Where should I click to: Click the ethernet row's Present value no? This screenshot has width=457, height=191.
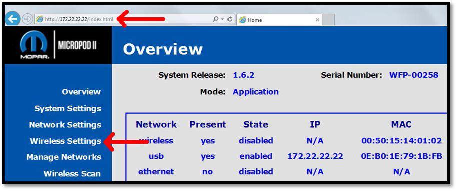click(208, 172)
